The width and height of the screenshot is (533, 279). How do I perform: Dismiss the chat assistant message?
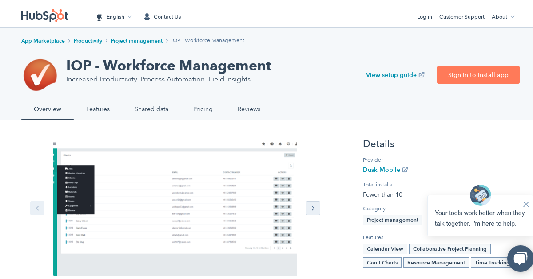[x=526, y=204]
